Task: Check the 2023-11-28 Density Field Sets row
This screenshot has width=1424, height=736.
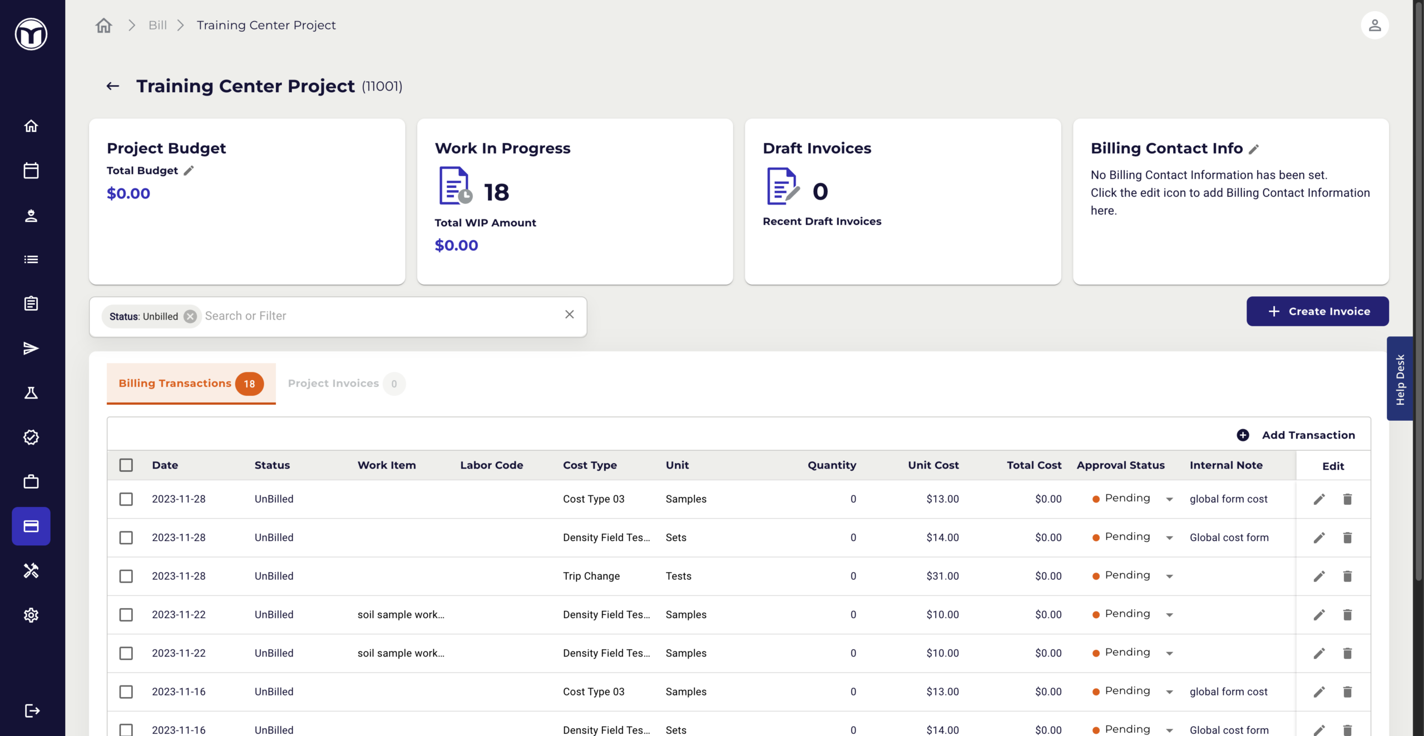Action: point(126,538)
